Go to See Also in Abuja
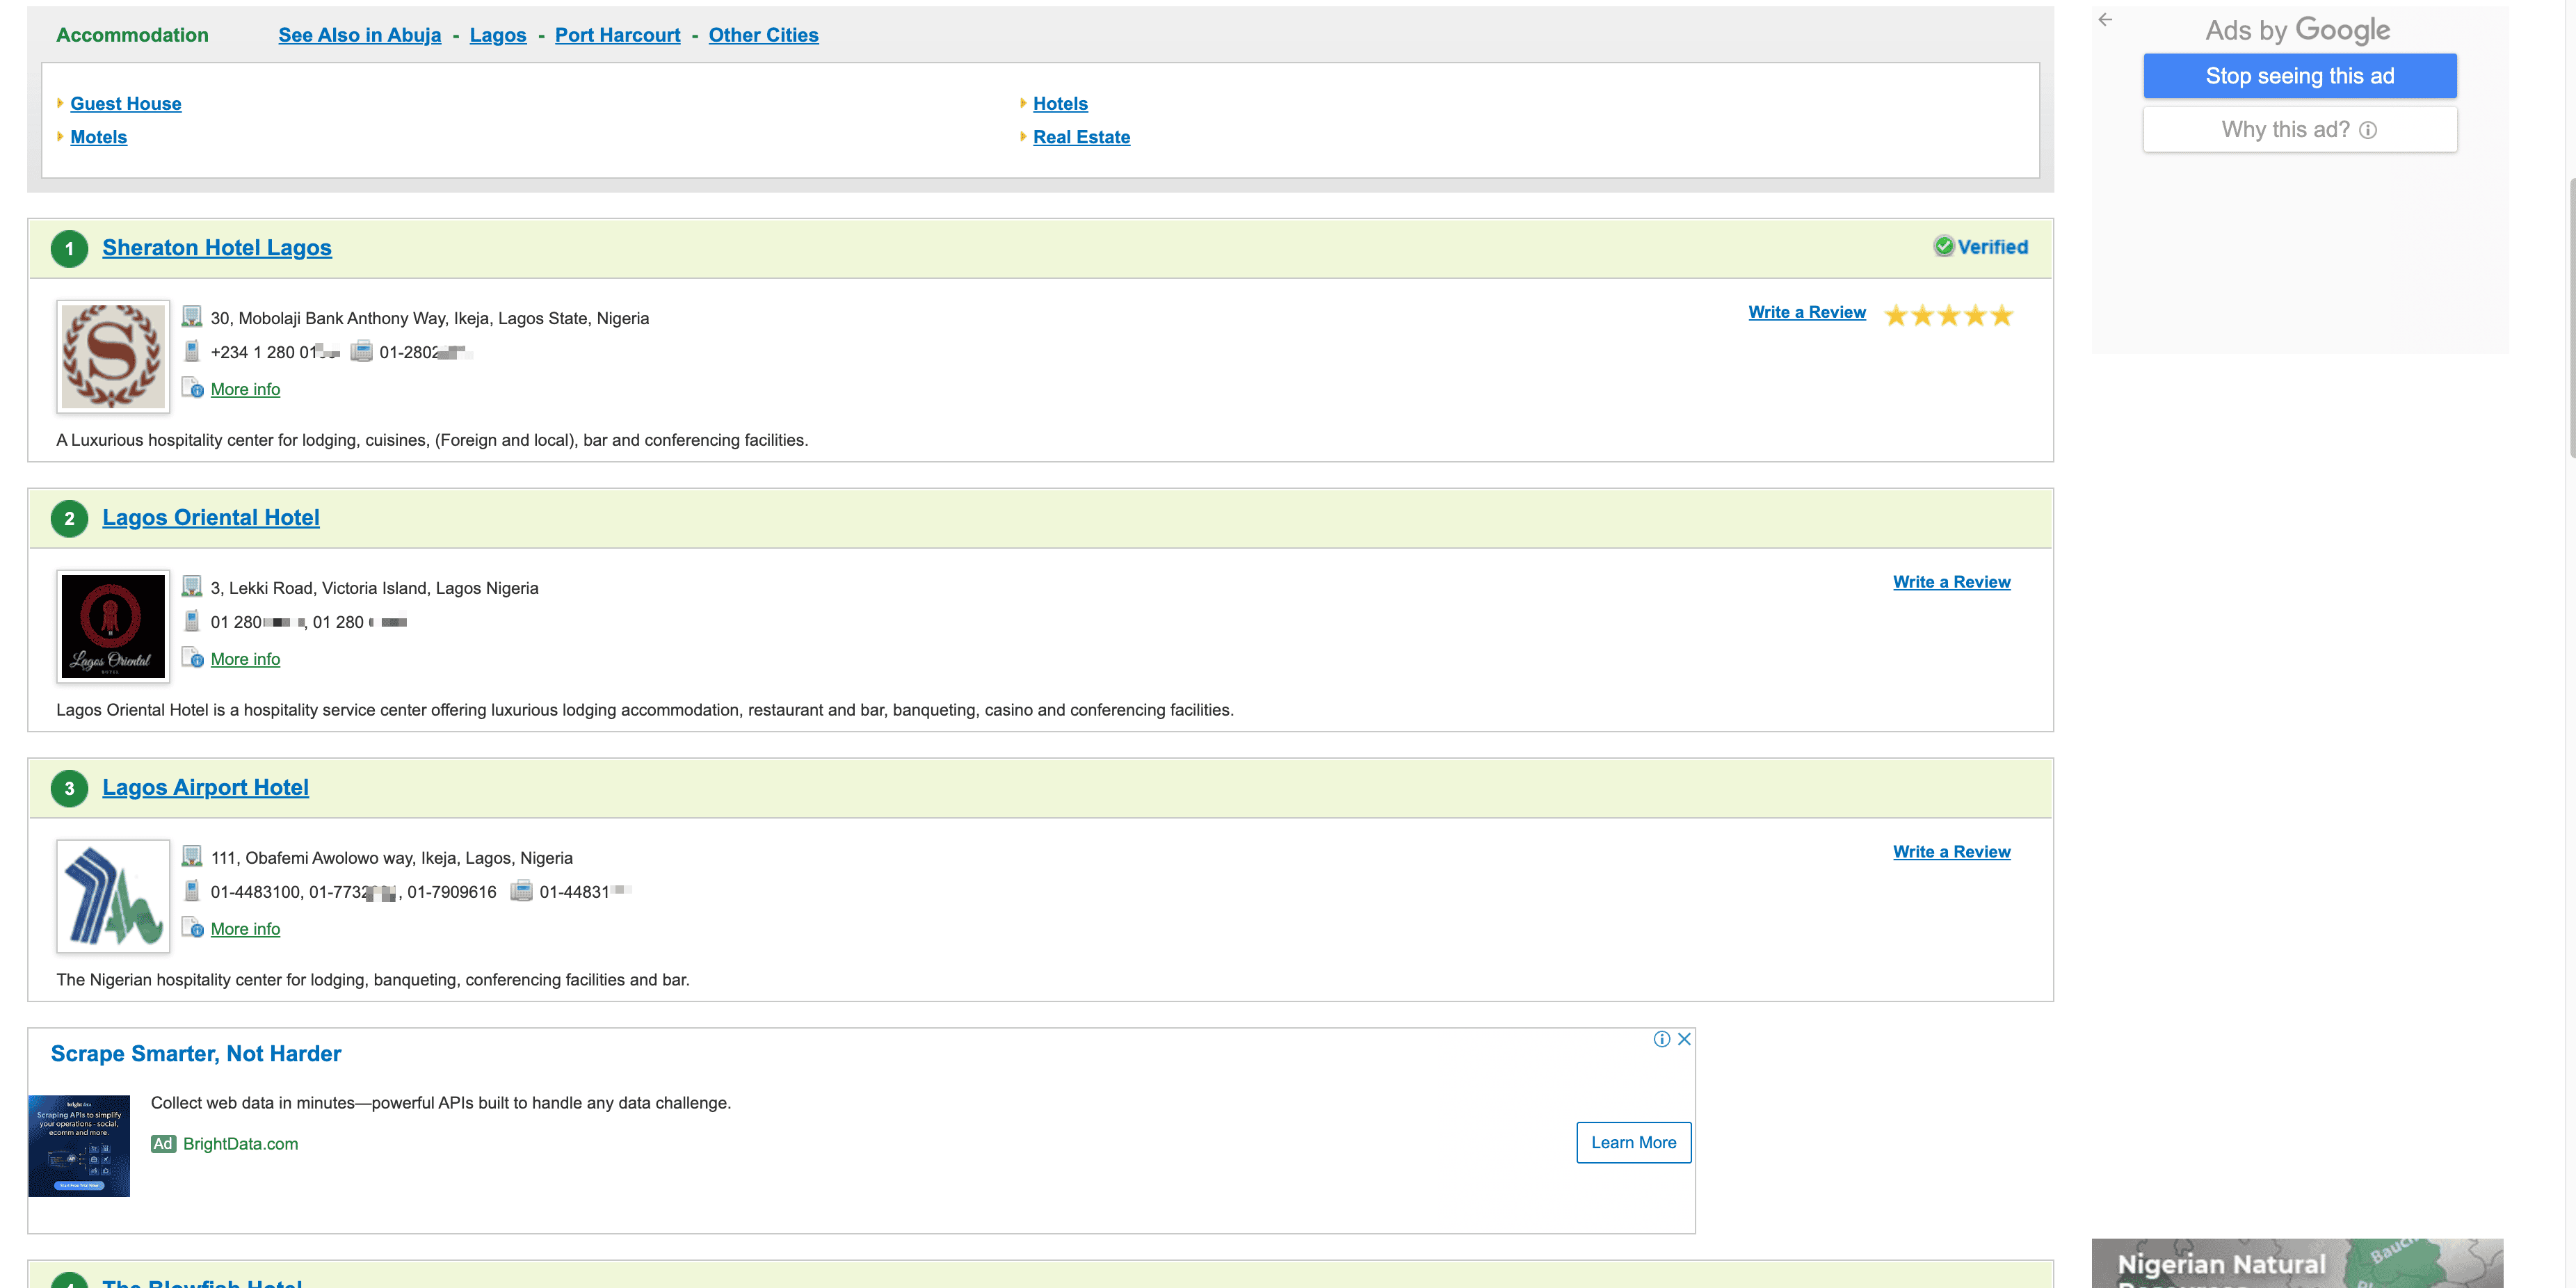This screenshot has height=1288, width=2576. pyautogui.click(x=359, y=35)
